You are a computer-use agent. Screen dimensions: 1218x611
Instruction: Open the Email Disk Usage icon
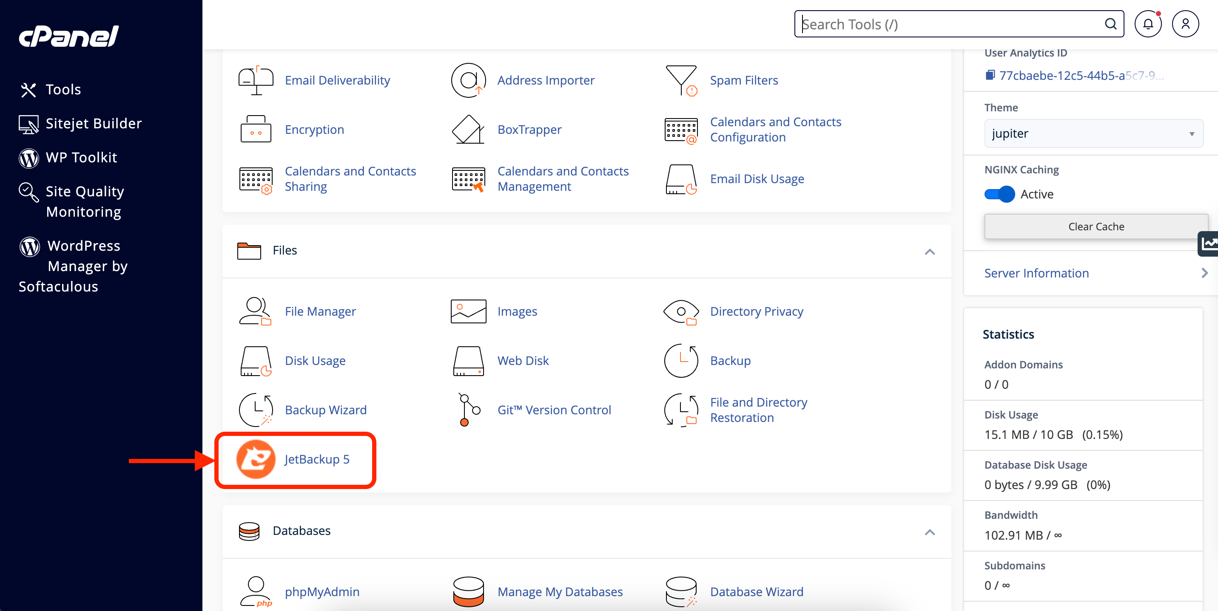(x=681, y=179)
